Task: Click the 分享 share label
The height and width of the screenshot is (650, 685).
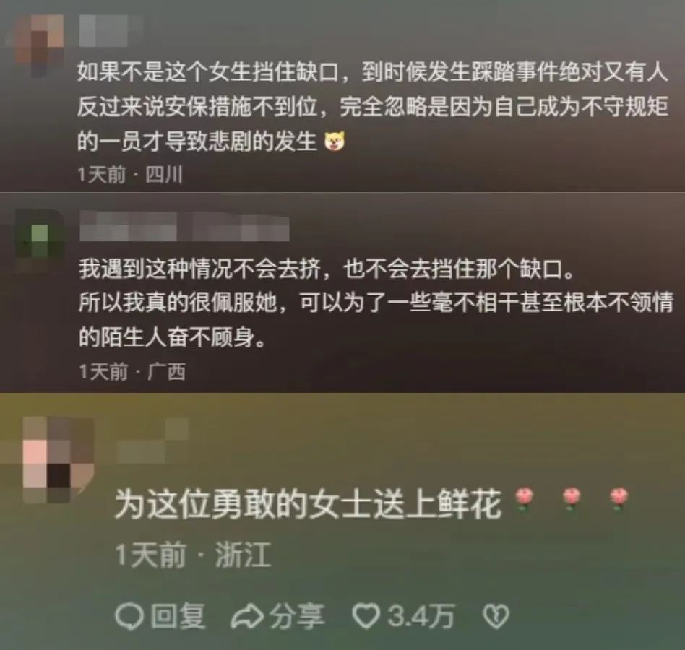Action: click(297, 616)
